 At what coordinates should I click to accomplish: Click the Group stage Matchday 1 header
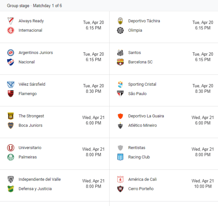click(34, 6)
